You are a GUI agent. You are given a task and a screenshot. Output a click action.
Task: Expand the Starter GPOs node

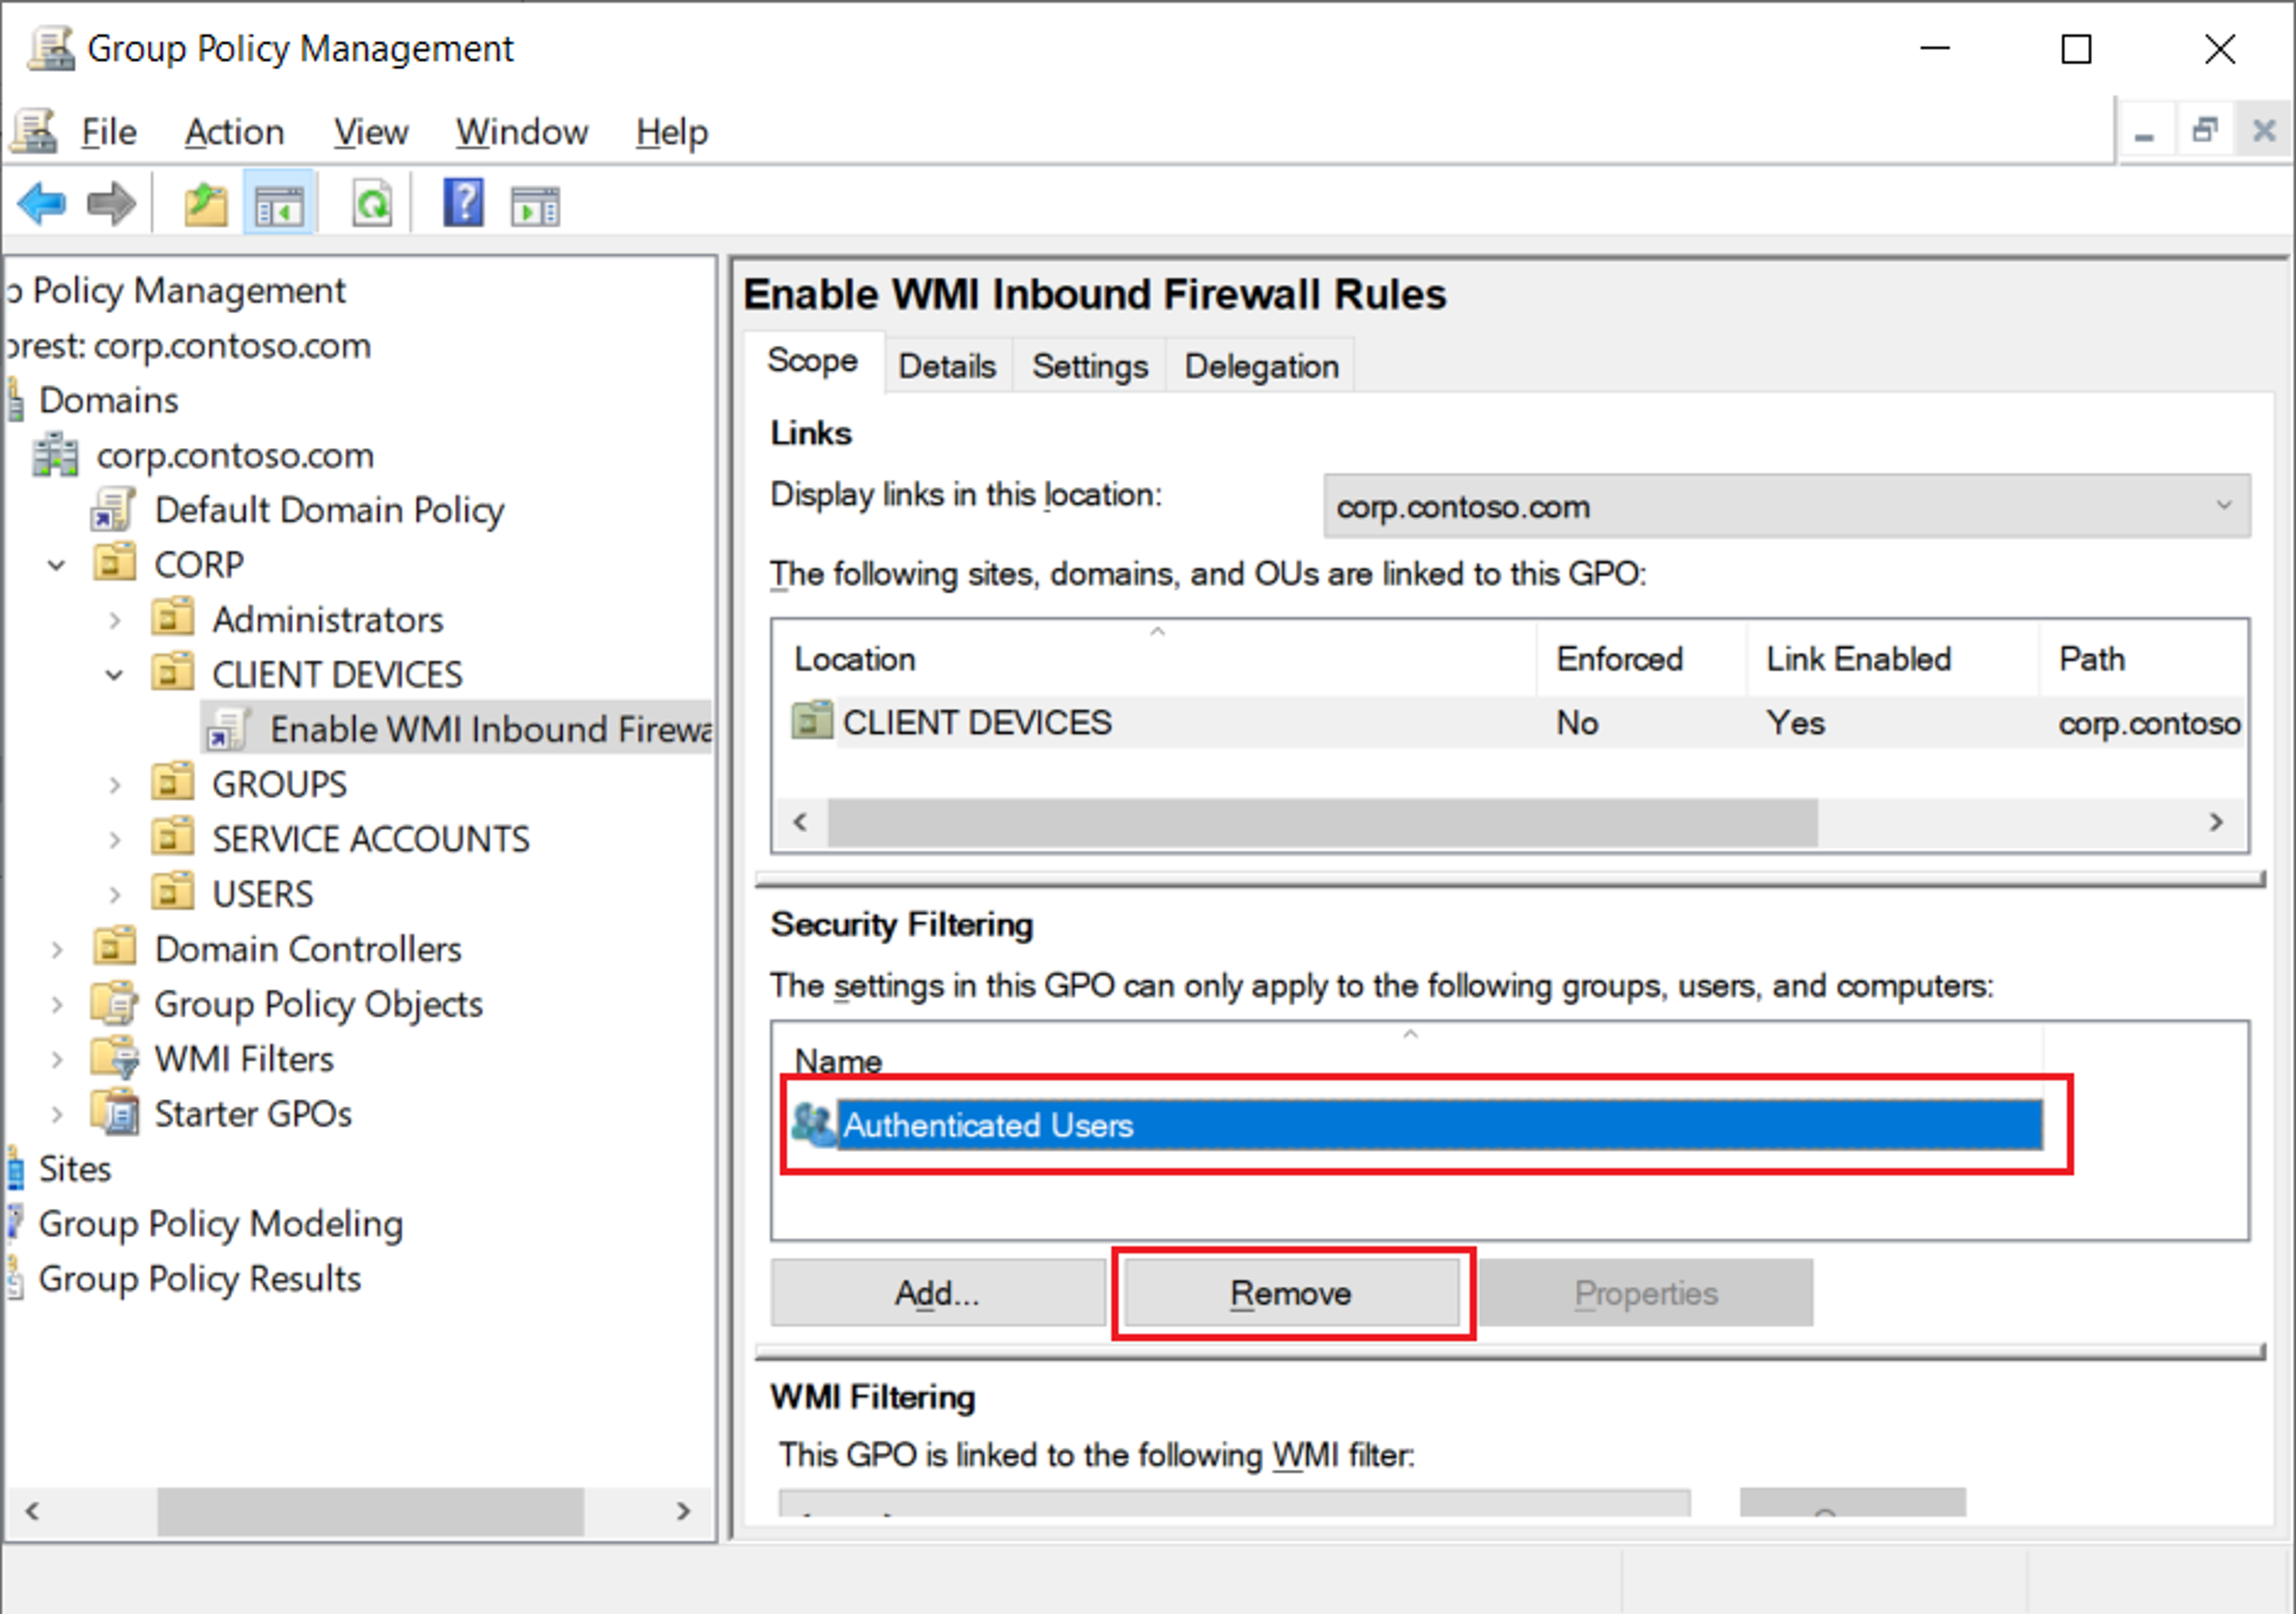point(57,1114)
